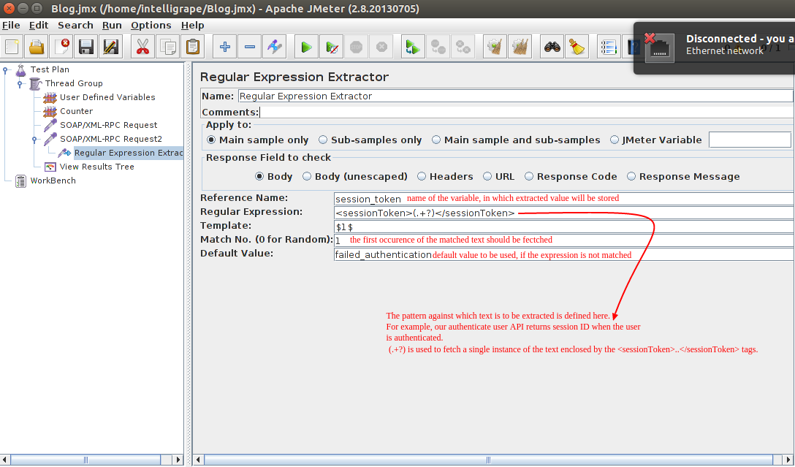This screenshot has width=795, height=467.
Task: Select User Defined Variables element
Action: click(x=107, y=97)
